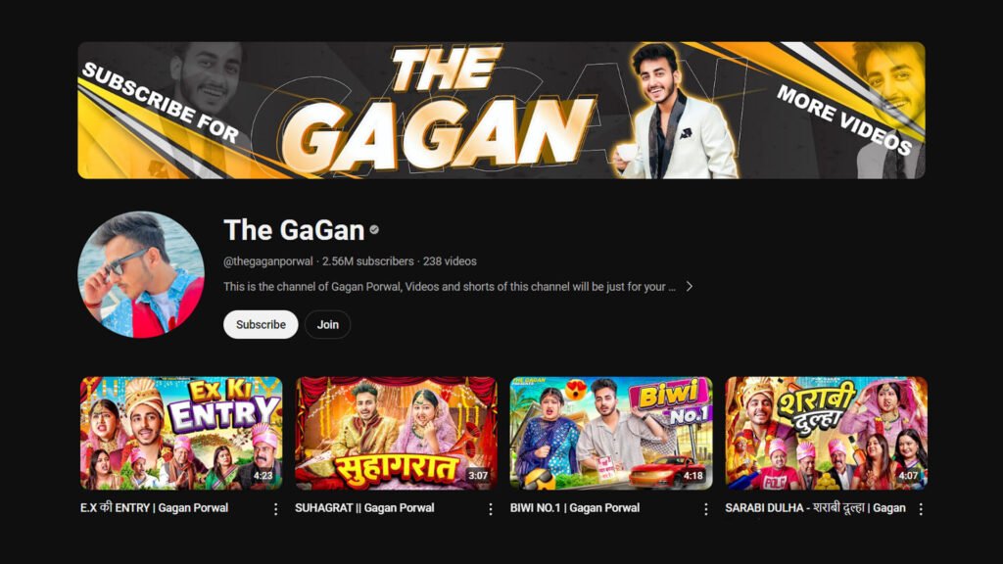The image size is (1003, 564).
Task: Play the Biwi No.1 video thumbnail
Action: click(611, 433)
